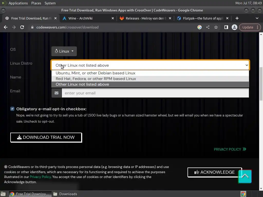Open the System menu
Image resolution: width=263 pixels, height=197 pixels.
(x=50, y=3)
